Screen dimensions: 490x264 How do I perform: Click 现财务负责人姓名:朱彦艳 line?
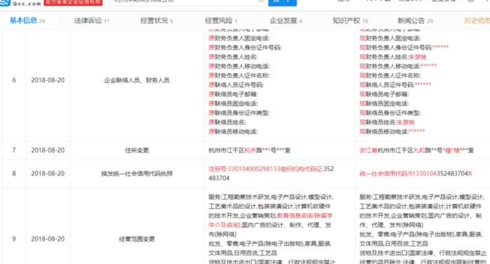click(x=393, y=57)
